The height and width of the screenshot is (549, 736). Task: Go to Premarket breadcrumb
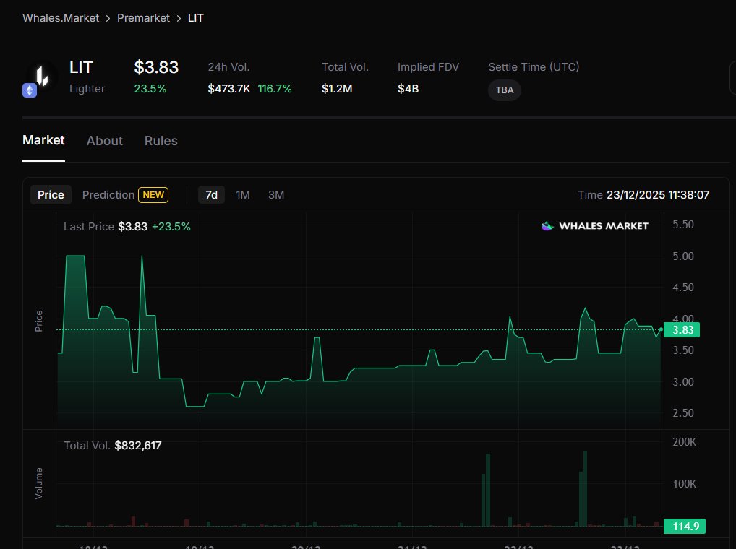pyautogui.click(x=143, y=18)
